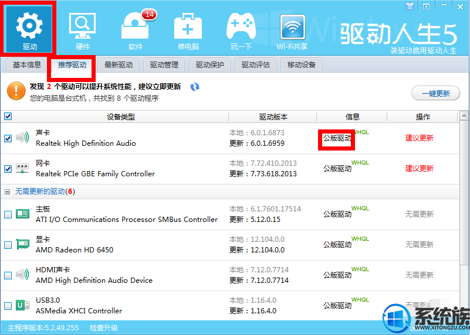Screen dimensions: 470x335
Task: Click the 驱动版本 column header
Action: click(x=273, y=117)
